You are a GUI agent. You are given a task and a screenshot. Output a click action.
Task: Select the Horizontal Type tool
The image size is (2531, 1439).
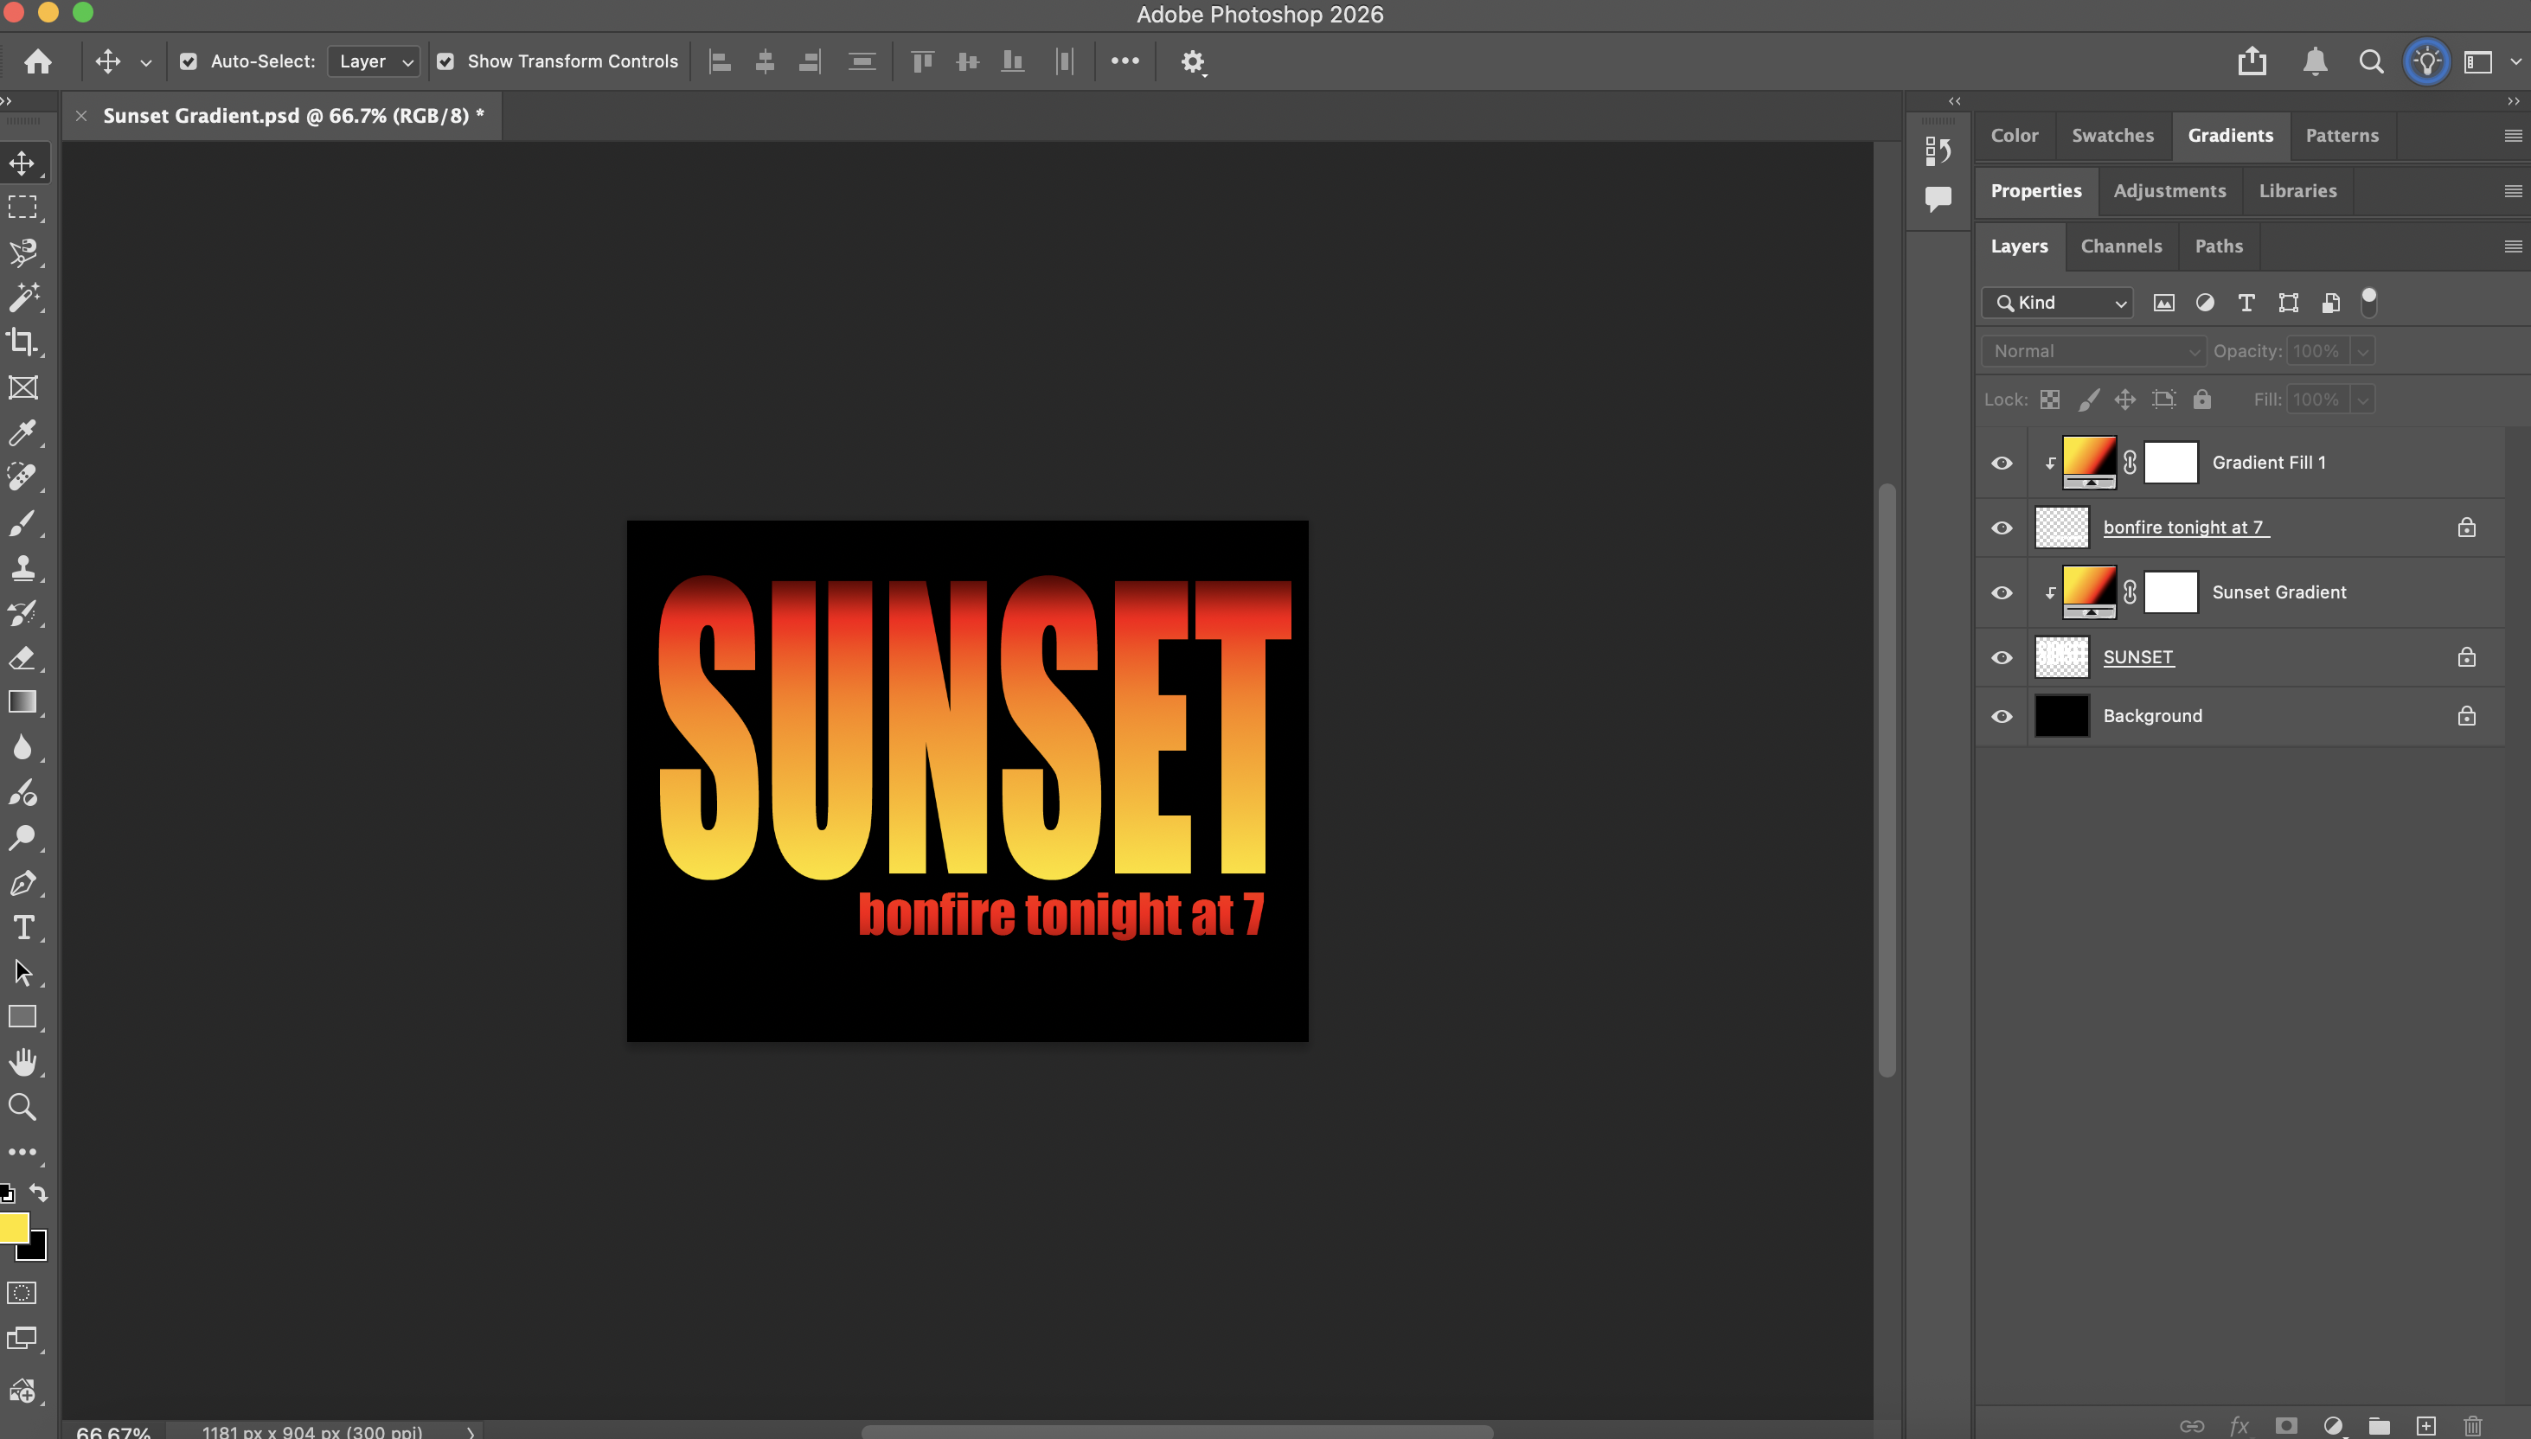(x=22, y=927)
